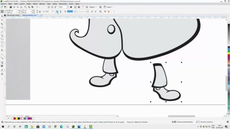This screenshot has height=129, width=230.
Task: Select the Text tool
Action: 2,50
